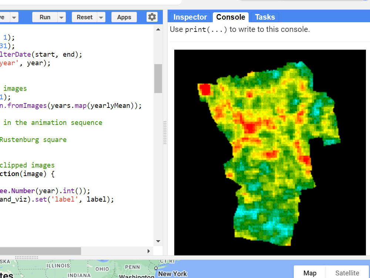Open the Apps panel
Viewport: 370px width, 278px height.
pos(124,17)
